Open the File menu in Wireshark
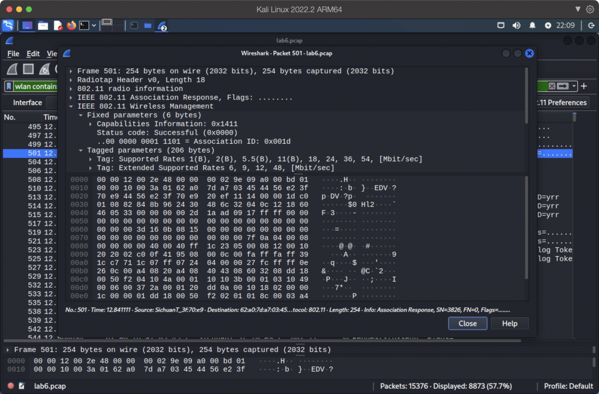 coord(13,54)
